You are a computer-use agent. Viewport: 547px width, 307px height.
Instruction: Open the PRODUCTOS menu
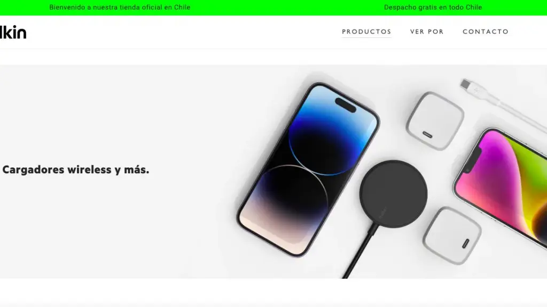pyautogui.click(x=366, y=31)
